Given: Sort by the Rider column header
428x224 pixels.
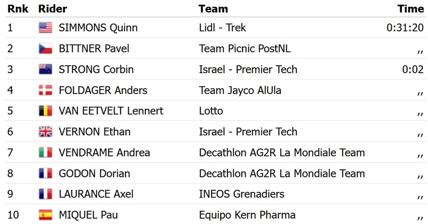Looking at the screenshot, I should click(x=52, y=9).
